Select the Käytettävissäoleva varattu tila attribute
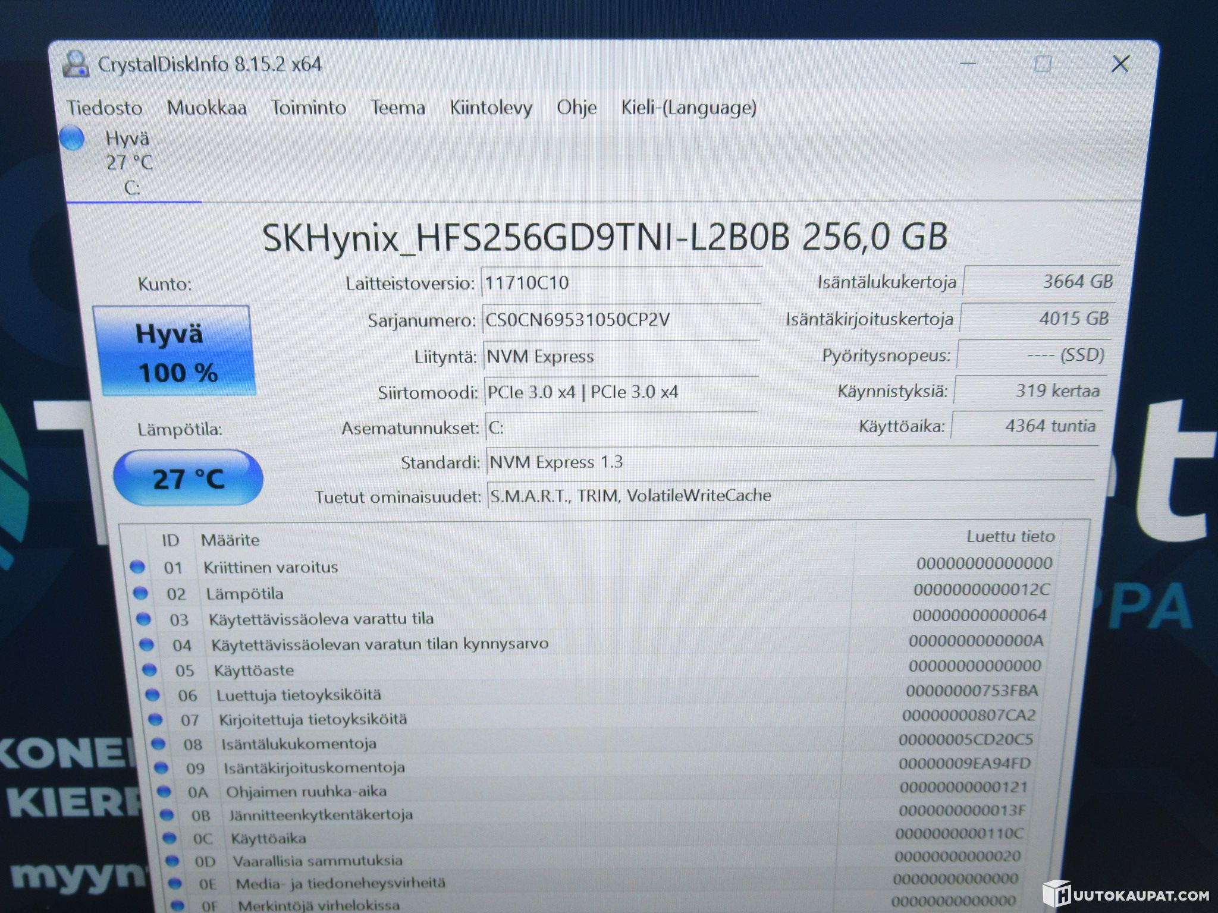Viewport: 1218px width, 913px height. [321, 619]
